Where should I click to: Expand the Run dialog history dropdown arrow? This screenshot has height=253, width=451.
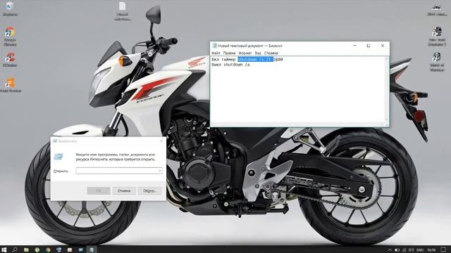coord(160,171)
